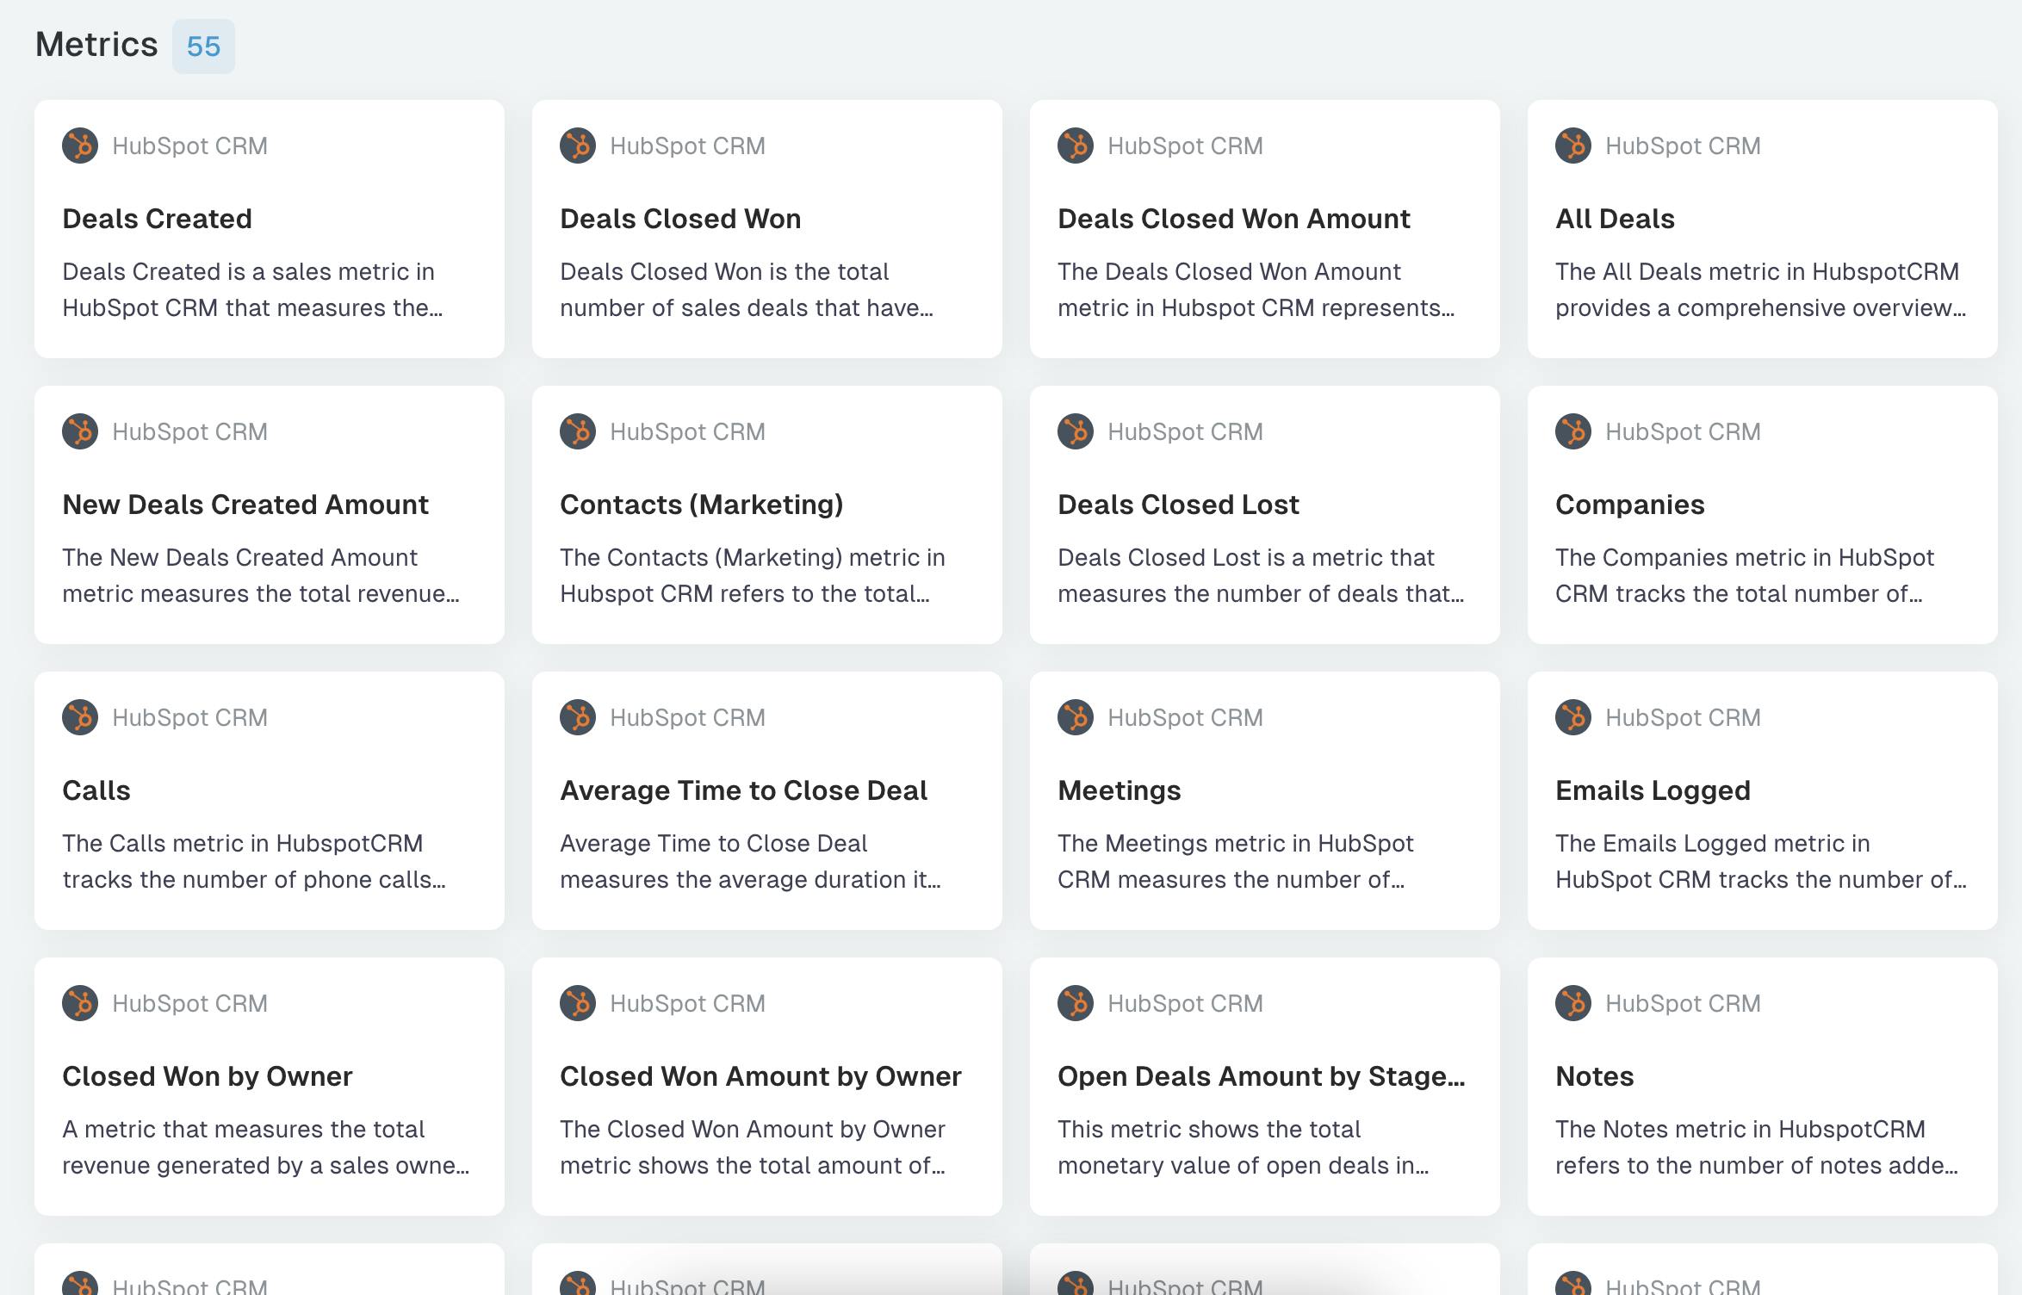Click the Contacts (Marketing) description text
Viewport: 2022px width, 1295px height.
point(753,575)
